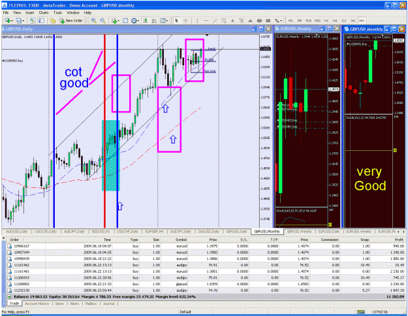Select the Fibonacci retracement tool

click(224, 20)
